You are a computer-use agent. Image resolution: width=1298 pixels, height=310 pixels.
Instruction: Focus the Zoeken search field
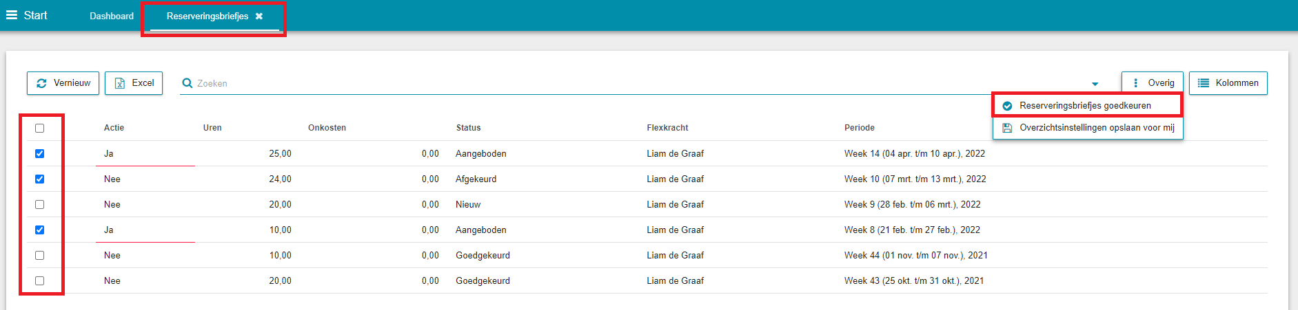tap(634, 83)
